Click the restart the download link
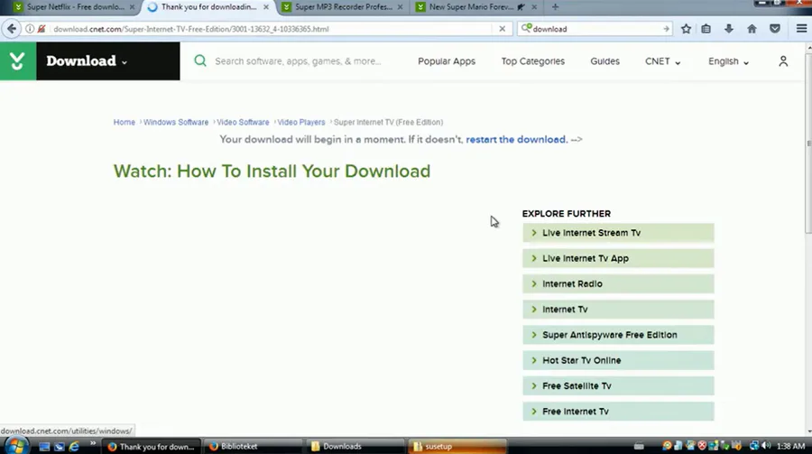 (x=516, y=139)
